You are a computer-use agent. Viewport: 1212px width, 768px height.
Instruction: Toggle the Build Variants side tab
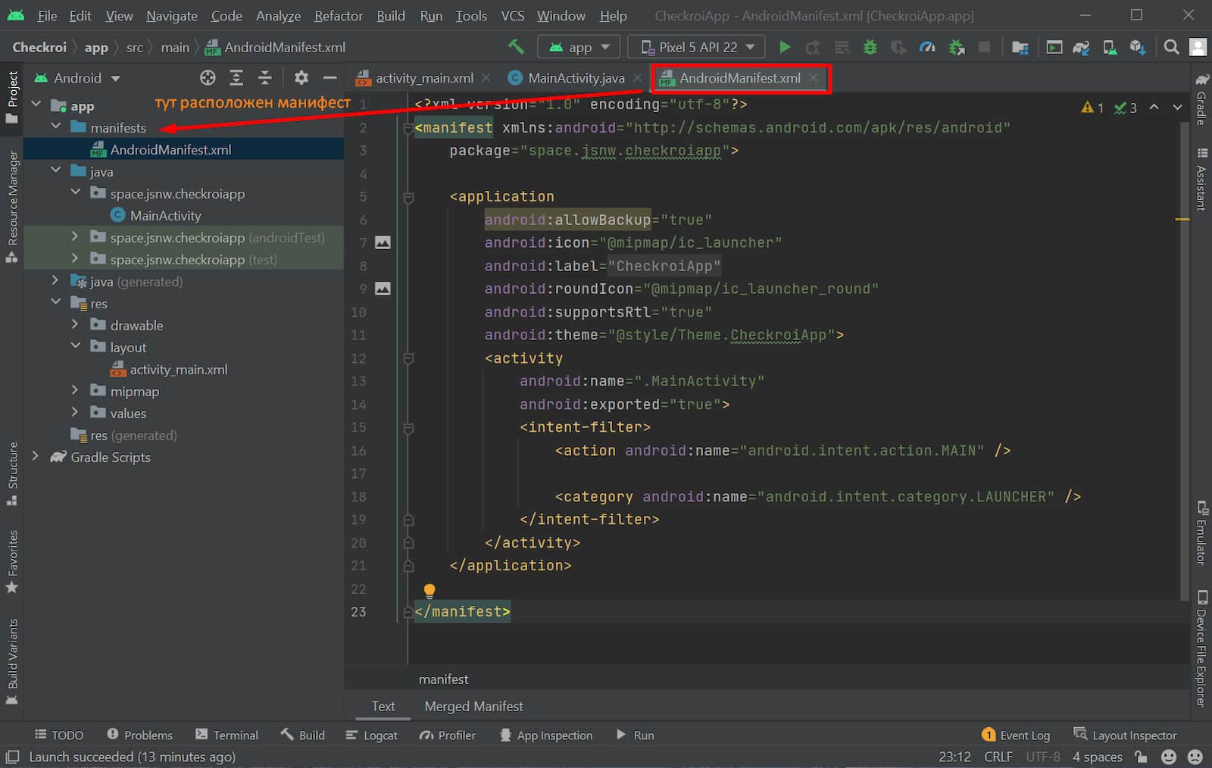click(x=12, y=661)
